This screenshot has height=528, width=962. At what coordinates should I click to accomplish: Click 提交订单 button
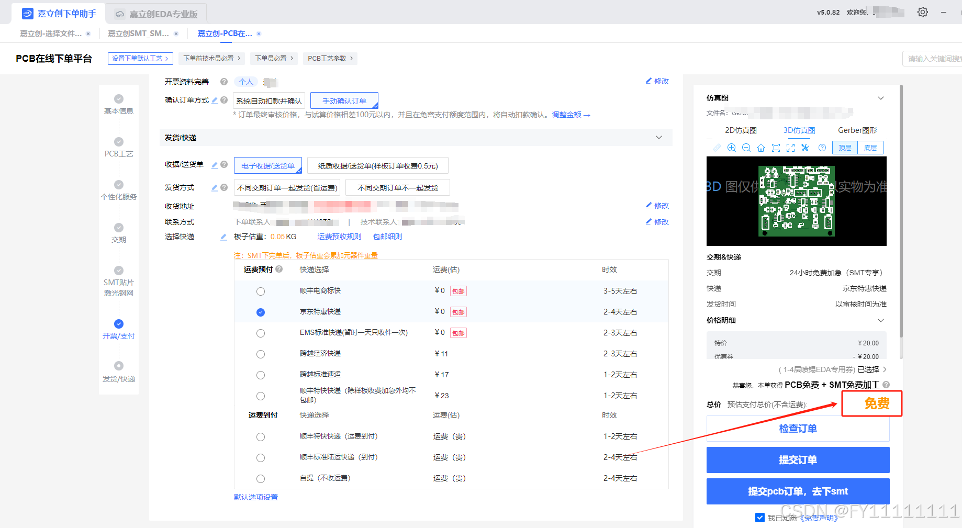pyautogui.click(x=798, y=460)
